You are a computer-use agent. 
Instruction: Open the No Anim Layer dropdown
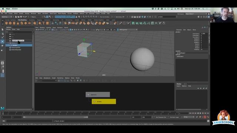click(174, 117)
